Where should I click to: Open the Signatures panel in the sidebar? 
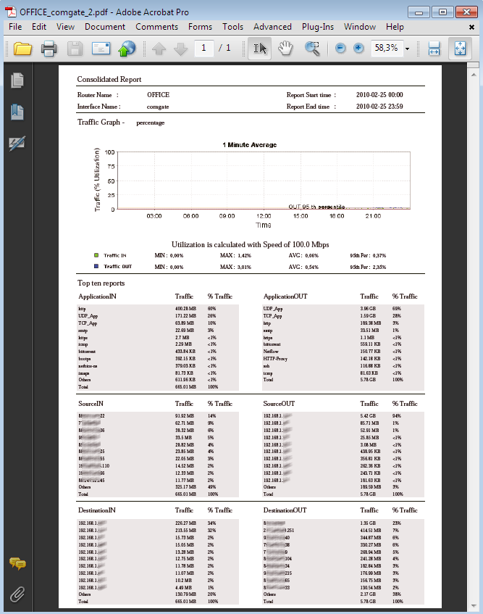pos(17,144)
